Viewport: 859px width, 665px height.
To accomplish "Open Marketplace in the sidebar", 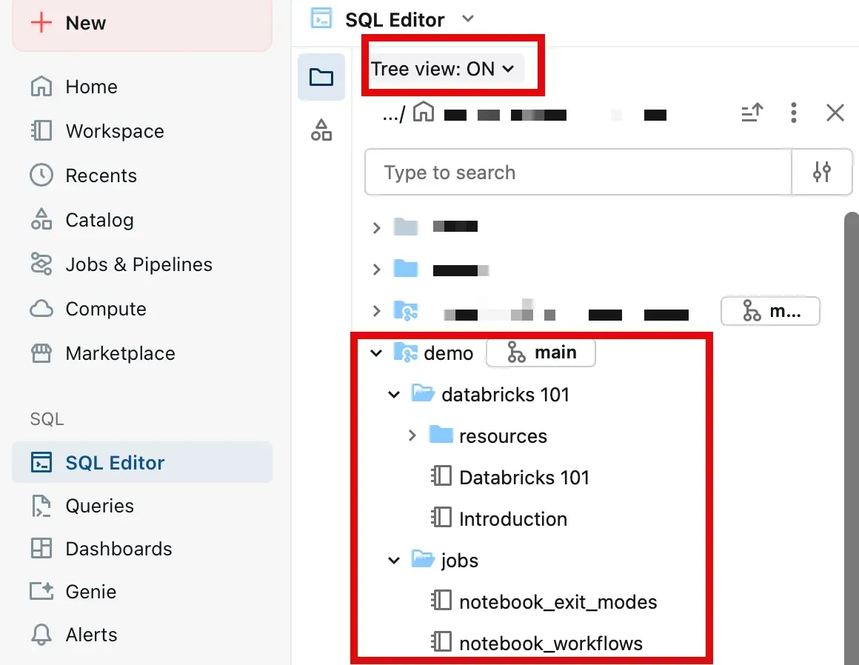I will pos(120,353).
